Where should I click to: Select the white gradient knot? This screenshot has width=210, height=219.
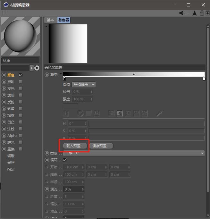[x=204, y=79]
